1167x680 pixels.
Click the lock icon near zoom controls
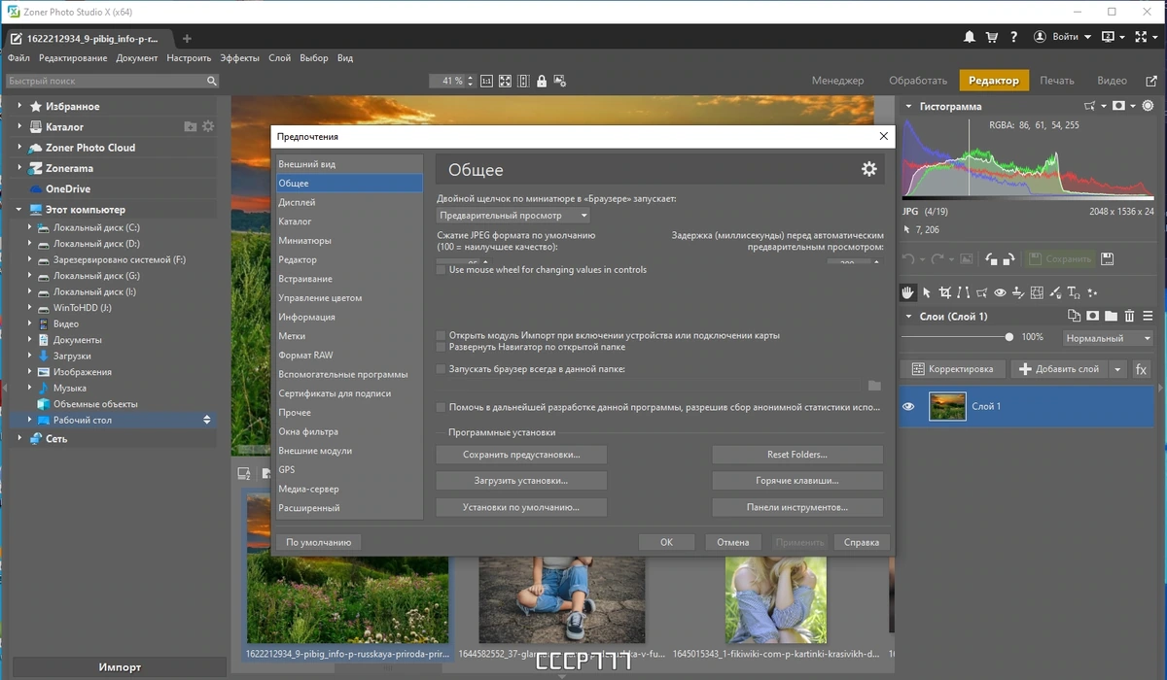tap(542, 82)
